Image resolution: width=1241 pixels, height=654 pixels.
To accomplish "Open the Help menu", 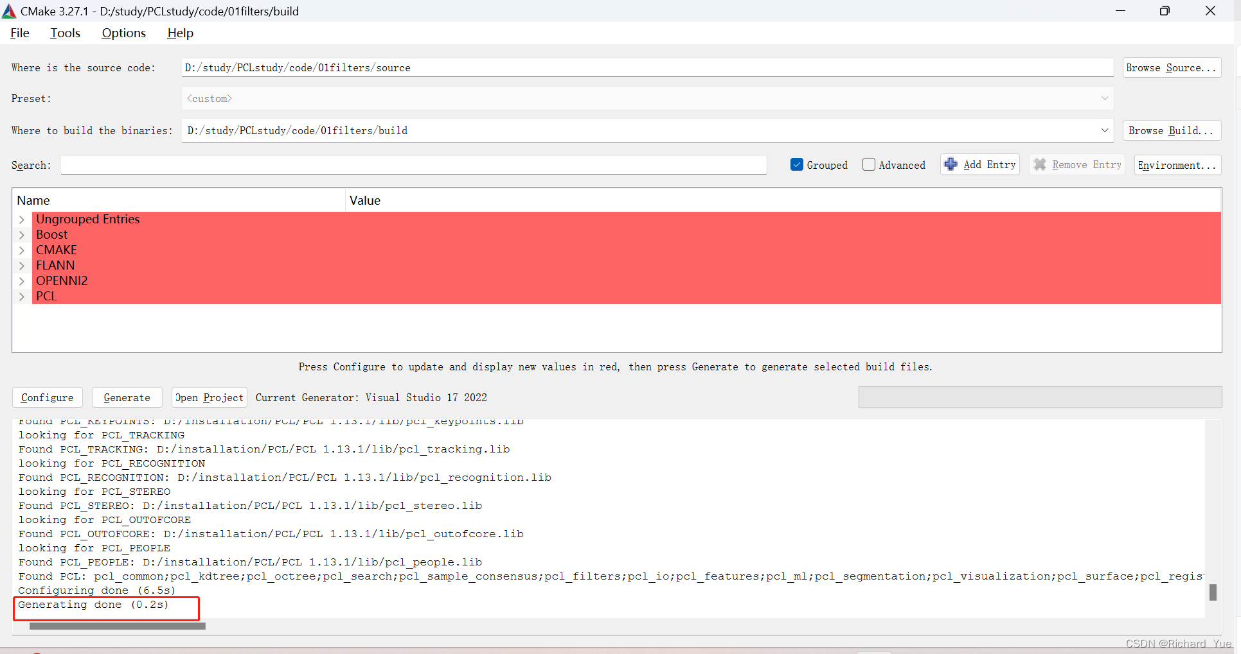I will click(180, 33).
